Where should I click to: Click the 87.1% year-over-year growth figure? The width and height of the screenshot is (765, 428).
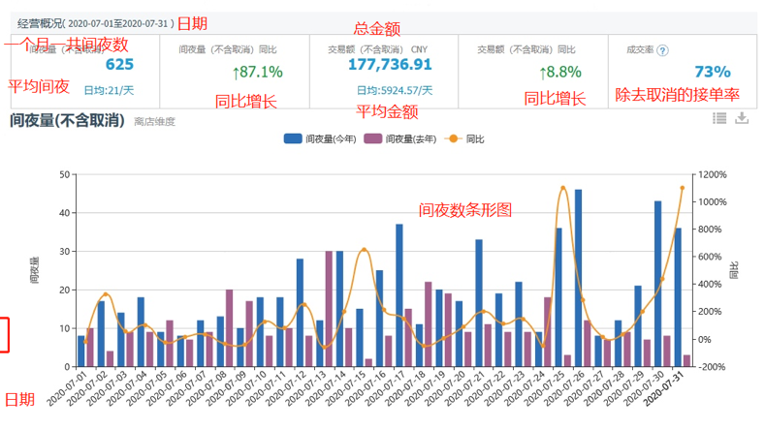(x=258, y=73)
